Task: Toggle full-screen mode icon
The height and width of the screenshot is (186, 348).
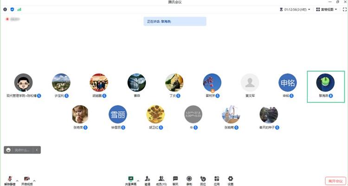Action: (345, 10)
